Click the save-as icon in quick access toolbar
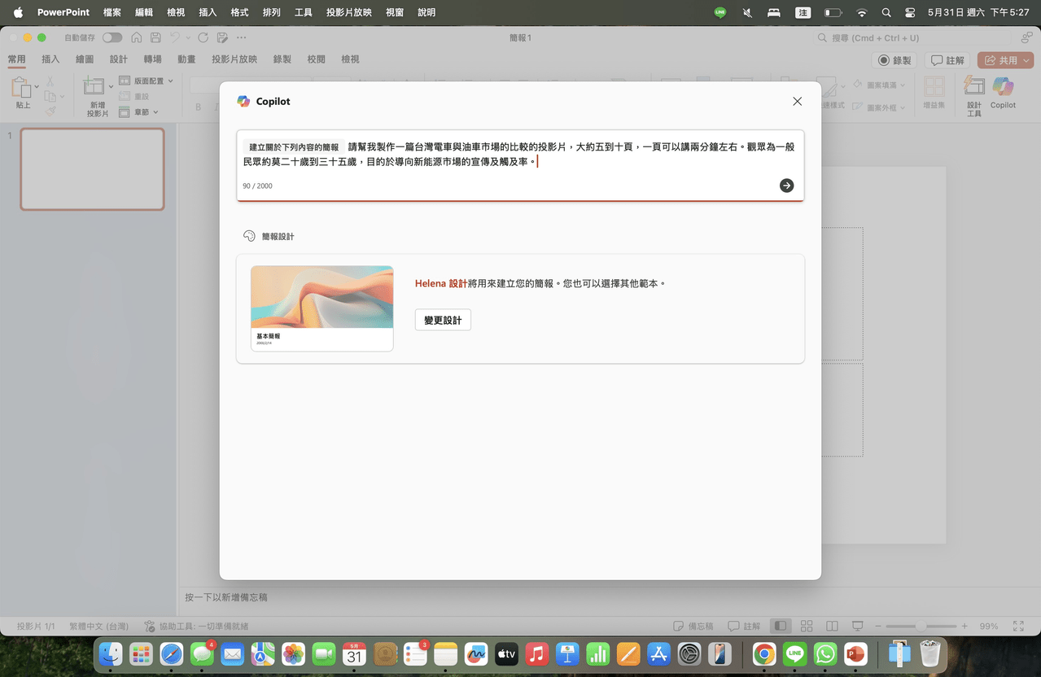The height and width of the screenshot is (677, 1041). point(222,37)
